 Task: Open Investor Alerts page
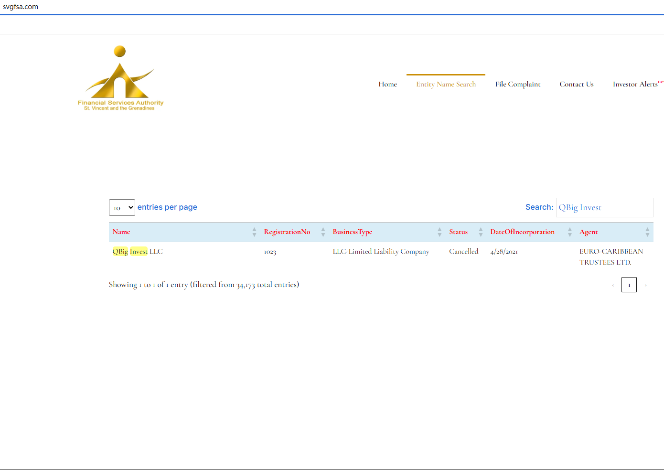click(635, 84)
